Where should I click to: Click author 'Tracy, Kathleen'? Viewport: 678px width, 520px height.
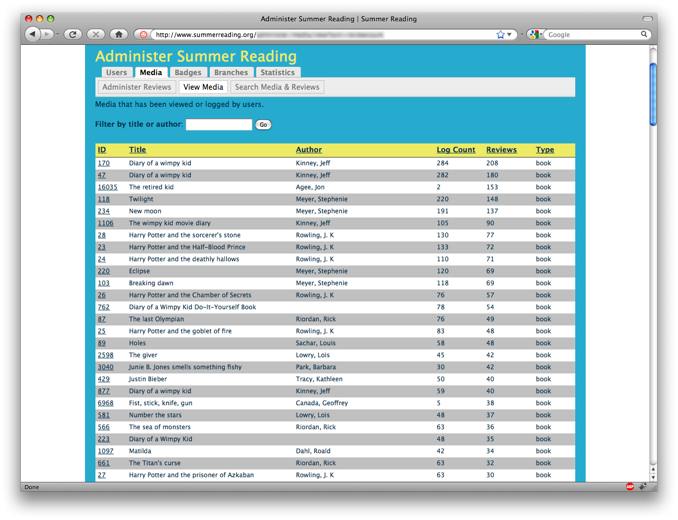click(319, 379)
